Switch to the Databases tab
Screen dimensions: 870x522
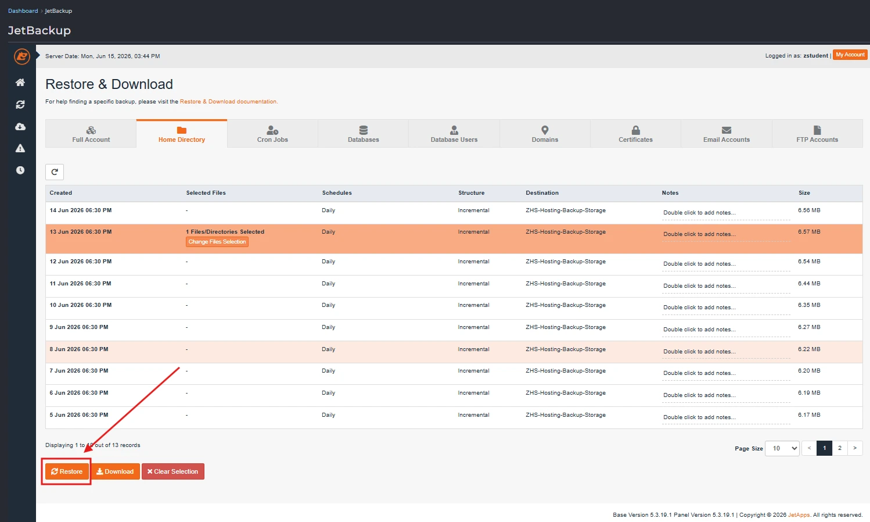(364, 134)
